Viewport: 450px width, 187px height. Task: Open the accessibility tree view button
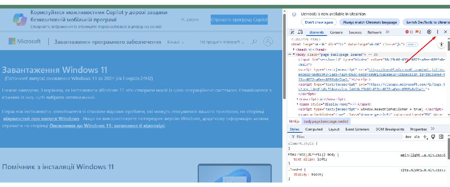[x=442, y=45]
